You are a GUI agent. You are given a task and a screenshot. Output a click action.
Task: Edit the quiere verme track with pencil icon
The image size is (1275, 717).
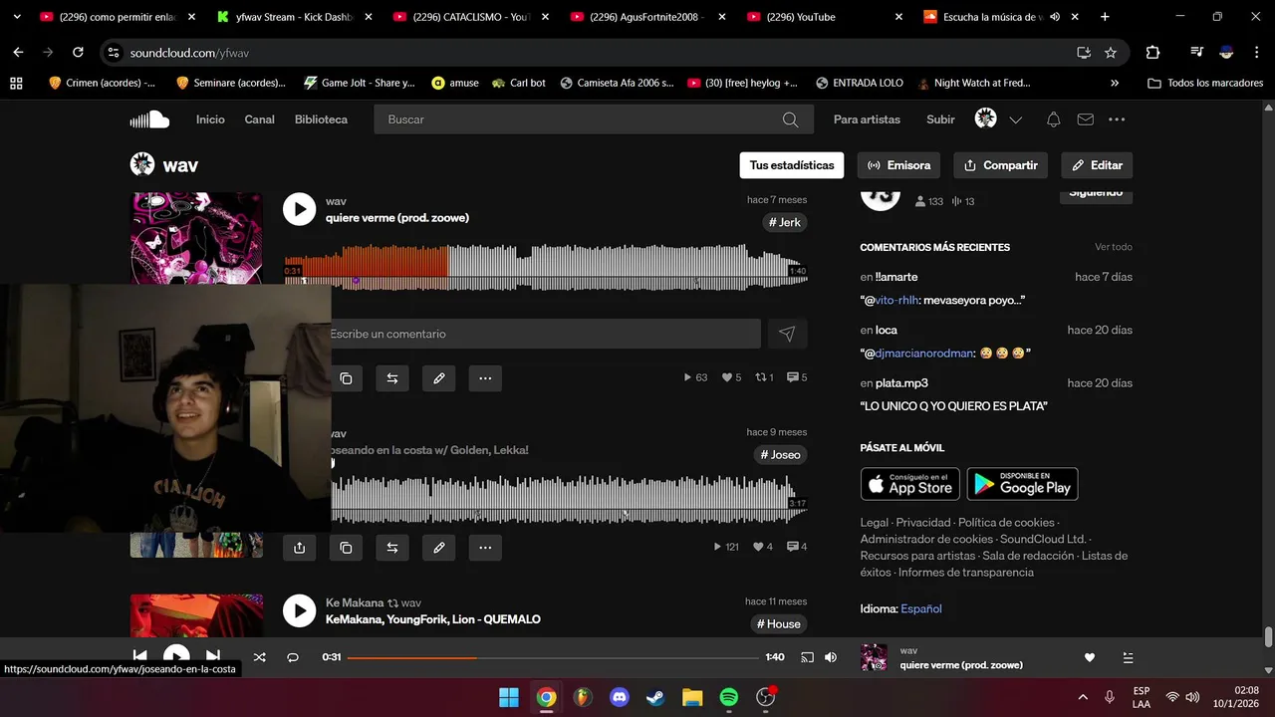439,378
